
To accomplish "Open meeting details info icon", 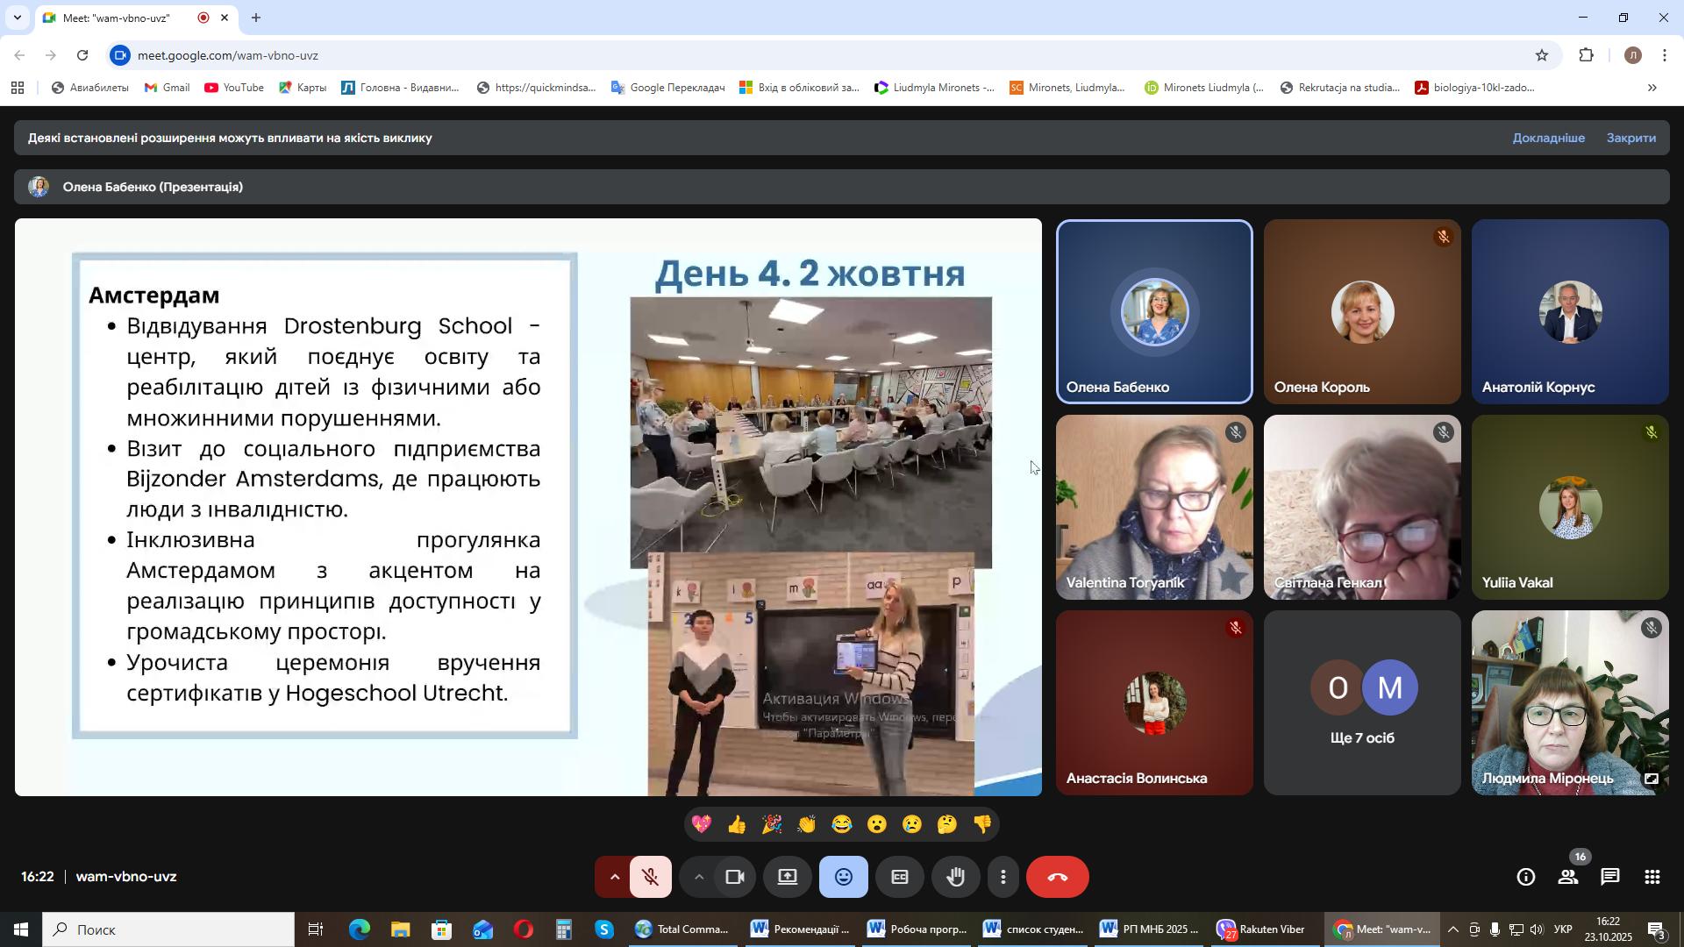I will click(x=1526, y=878).
